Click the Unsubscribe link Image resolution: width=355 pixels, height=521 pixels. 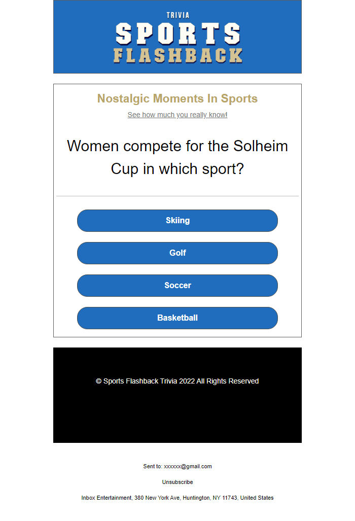coord(177,482)
